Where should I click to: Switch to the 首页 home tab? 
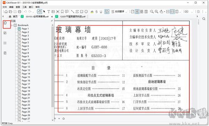[x=13, y=16]
